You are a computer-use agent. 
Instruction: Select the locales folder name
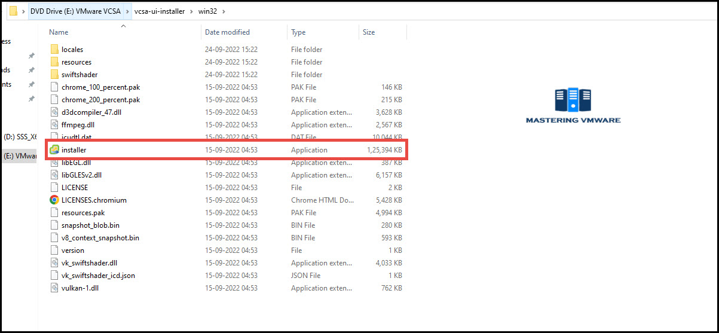click(72, 50)
